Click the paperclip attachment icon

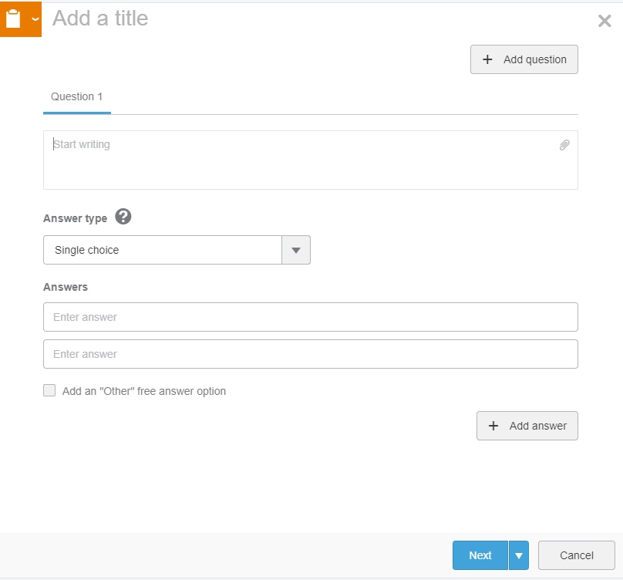point(564,145)
